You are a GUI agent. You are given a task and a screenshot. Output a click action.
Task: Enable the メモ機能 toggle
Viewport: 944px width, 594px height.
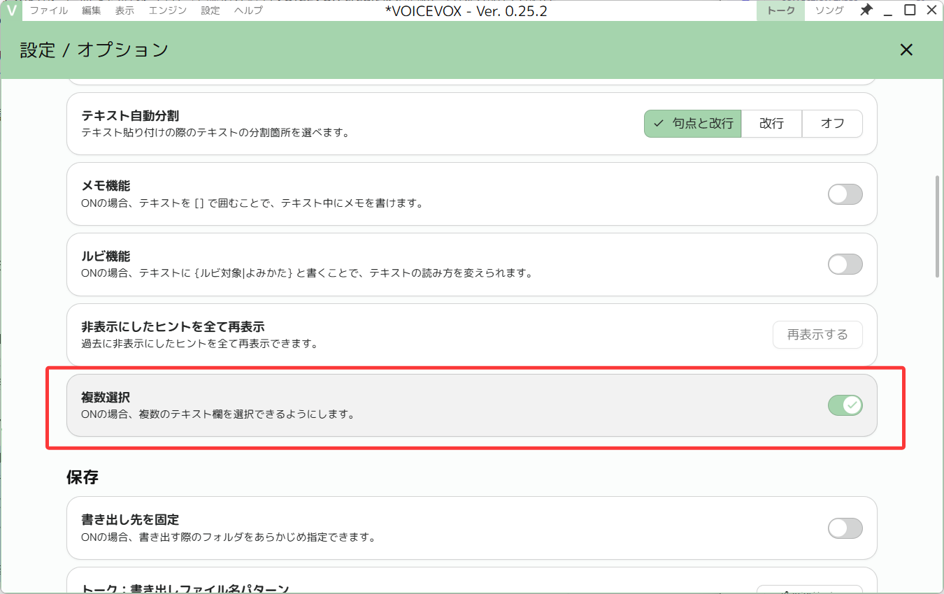click(845, 194)
